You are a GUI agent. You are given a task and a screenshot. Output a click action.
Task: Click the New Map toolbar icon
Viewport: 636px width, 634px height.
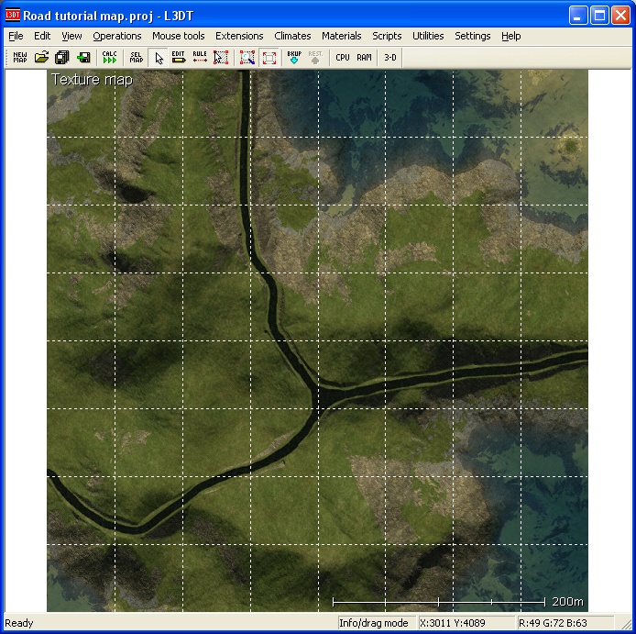tap(19, 57)
